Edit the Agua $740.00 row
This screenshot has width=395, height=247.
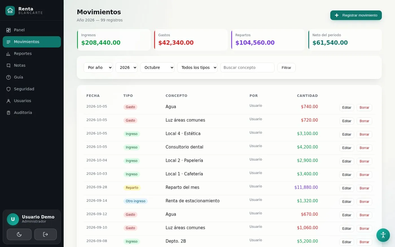tap(346, 108)
